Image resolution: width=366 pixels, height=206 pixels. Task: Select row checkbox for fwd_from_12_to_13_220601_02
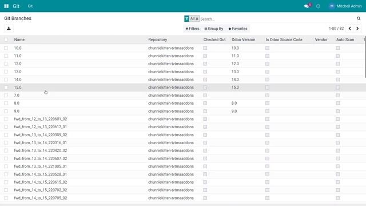[x=6, y=119]
